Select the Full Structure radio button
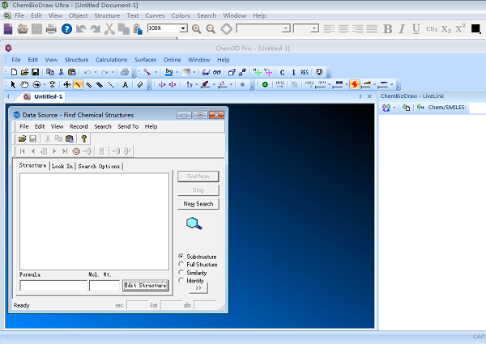The height and width of the screenshot is (344, 486). (x=181, y=264)
